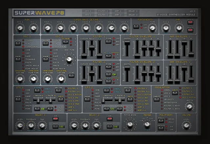Screen dimensions: 210x144
Task: Click the OSC 1 Single/Dual Detune knob
Action: tap(20, 79)
